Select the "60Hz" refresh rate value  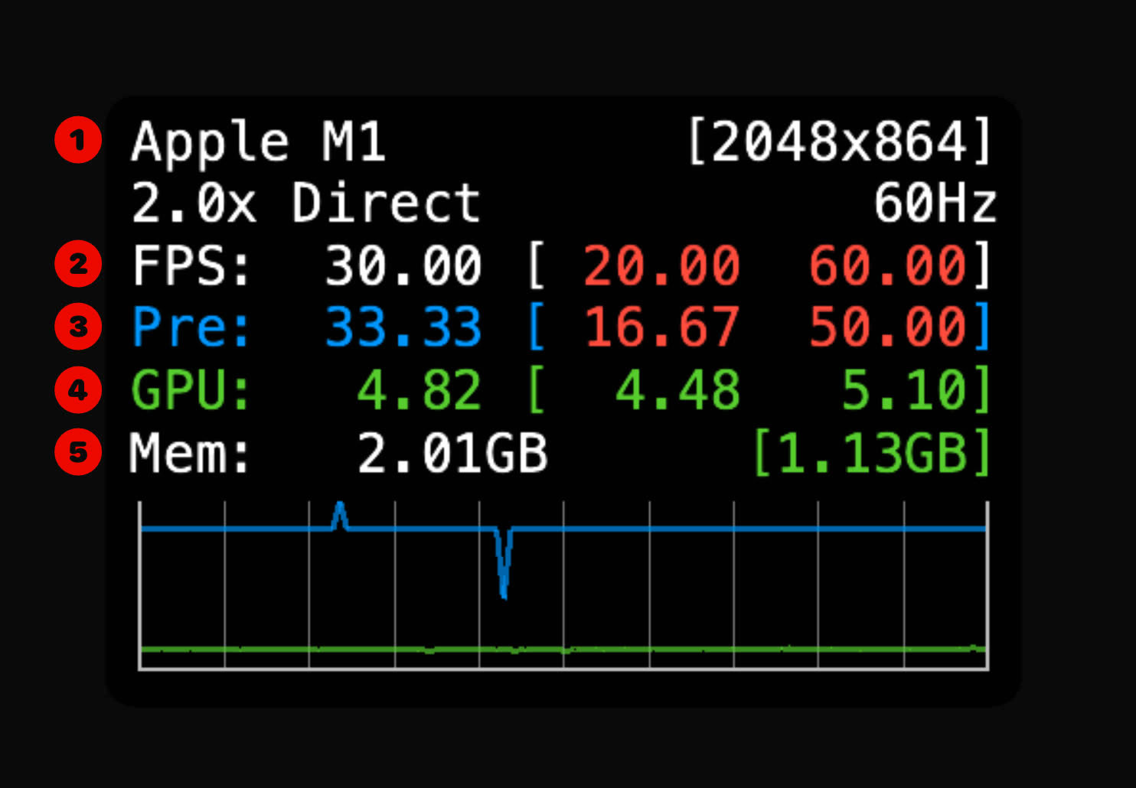[935, 204]
